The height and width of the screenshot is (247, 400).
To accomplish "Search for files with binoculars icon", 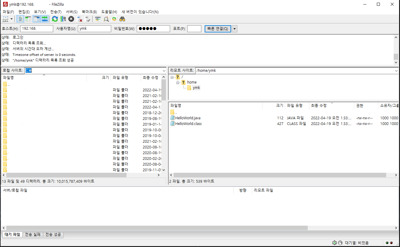I will click(x=122, y=19).
